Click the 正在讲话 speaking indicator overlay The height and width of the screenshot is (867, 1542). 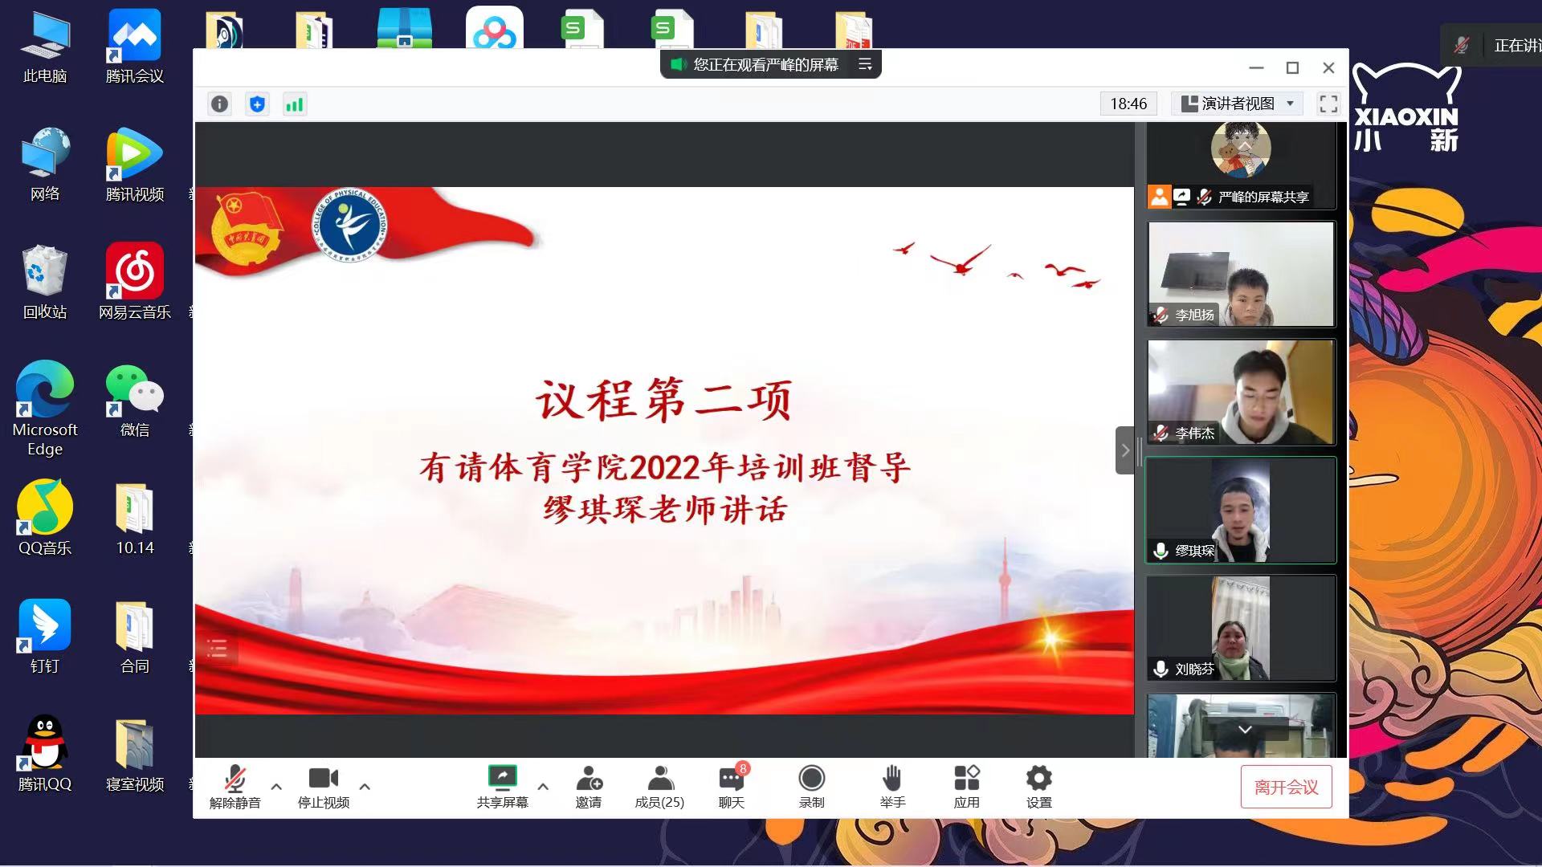pyautogui.click(x=1492, y=46)
